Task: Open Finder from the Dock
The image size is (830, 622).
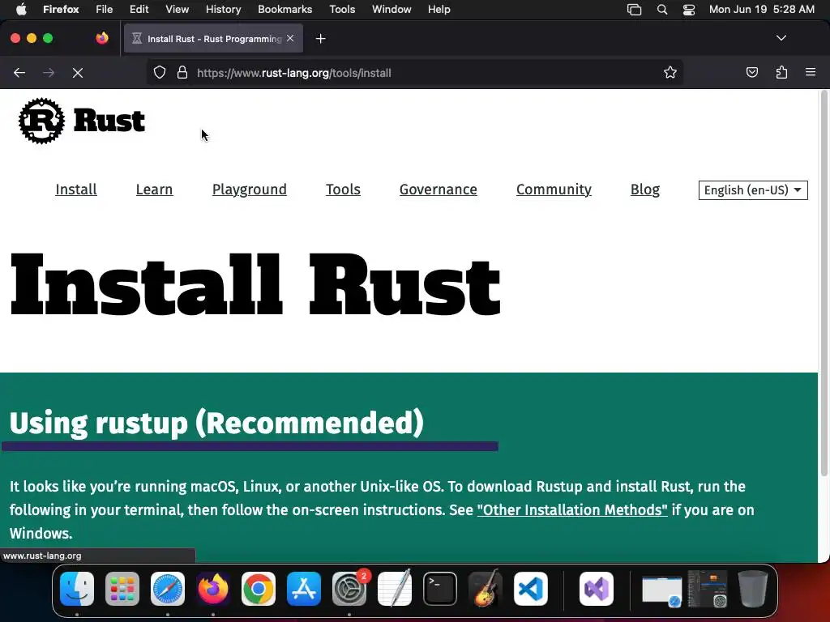Action: click(77, 589)
